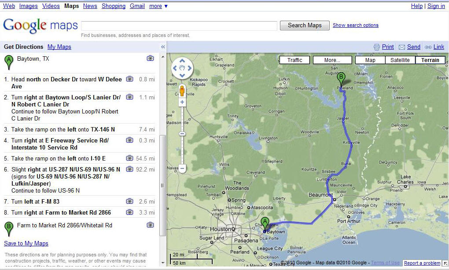Viewport: 449px width, 270px height.
Task: Switch to Satellite view
Action: pos(400,60)
